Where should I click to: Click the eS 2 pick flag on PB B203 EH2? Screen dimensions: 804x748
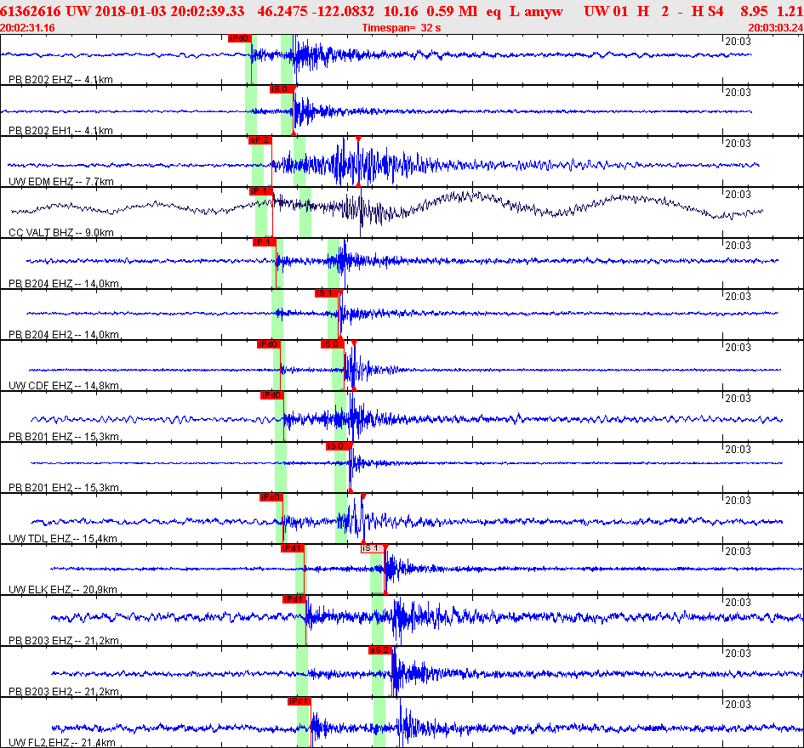click(380, 650)
